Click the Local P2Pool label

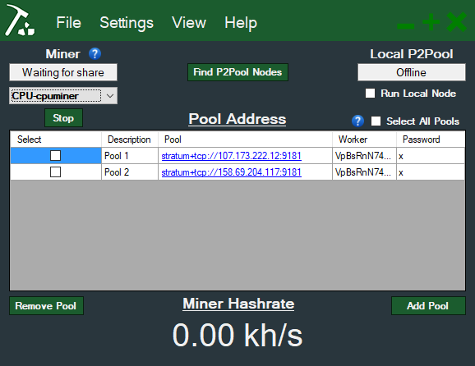point(412,54)
